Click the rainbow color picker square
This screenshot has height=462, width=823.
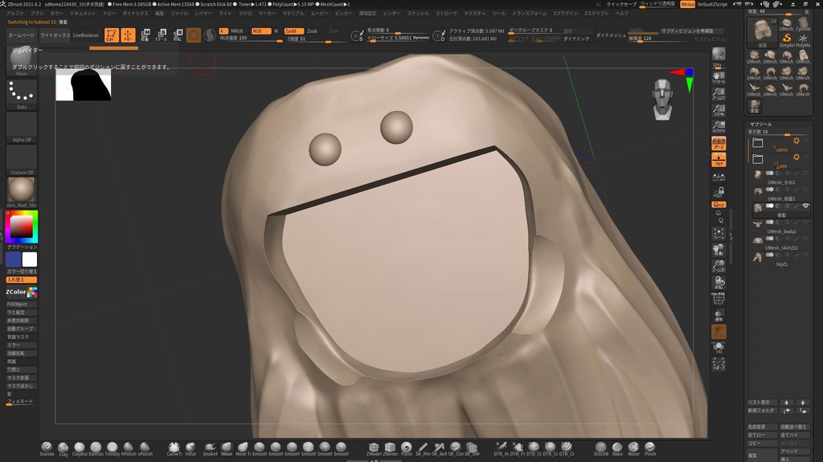[21, 227]
